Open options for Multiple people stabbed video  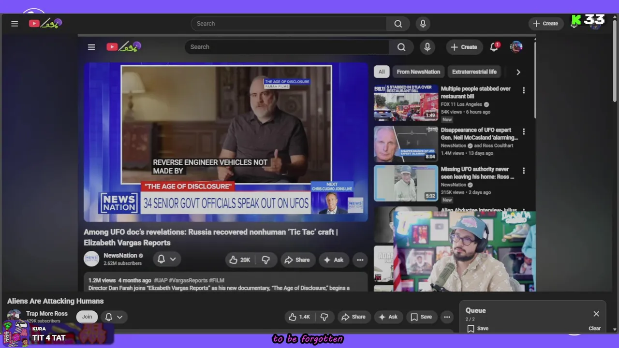click(523, 90)
